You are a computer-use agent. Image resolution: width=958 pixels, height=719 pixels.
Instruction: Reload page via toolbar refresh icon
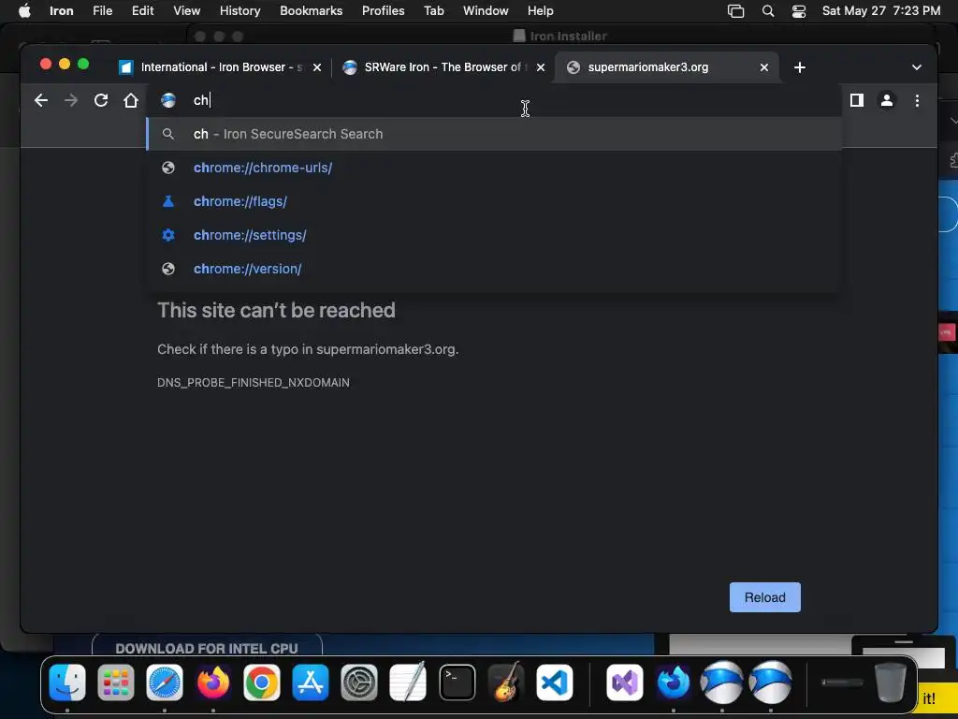point(101,100)
